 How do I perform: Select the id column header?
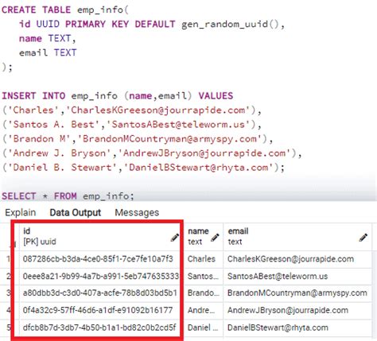101,236
